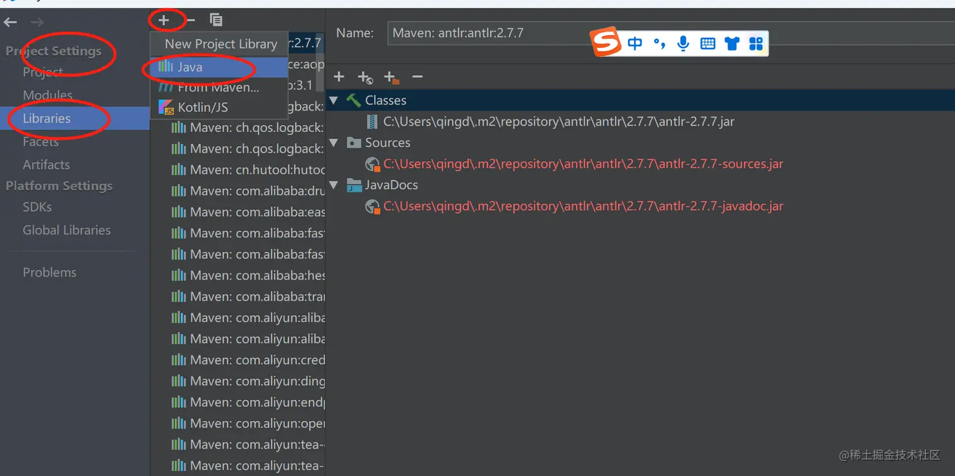955x476 pixels.
Task: Choose Kotlin/JS in the popup
Action: (219, 107)
